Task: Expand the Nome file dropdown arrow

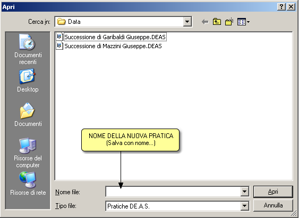Action: [244, 192]
